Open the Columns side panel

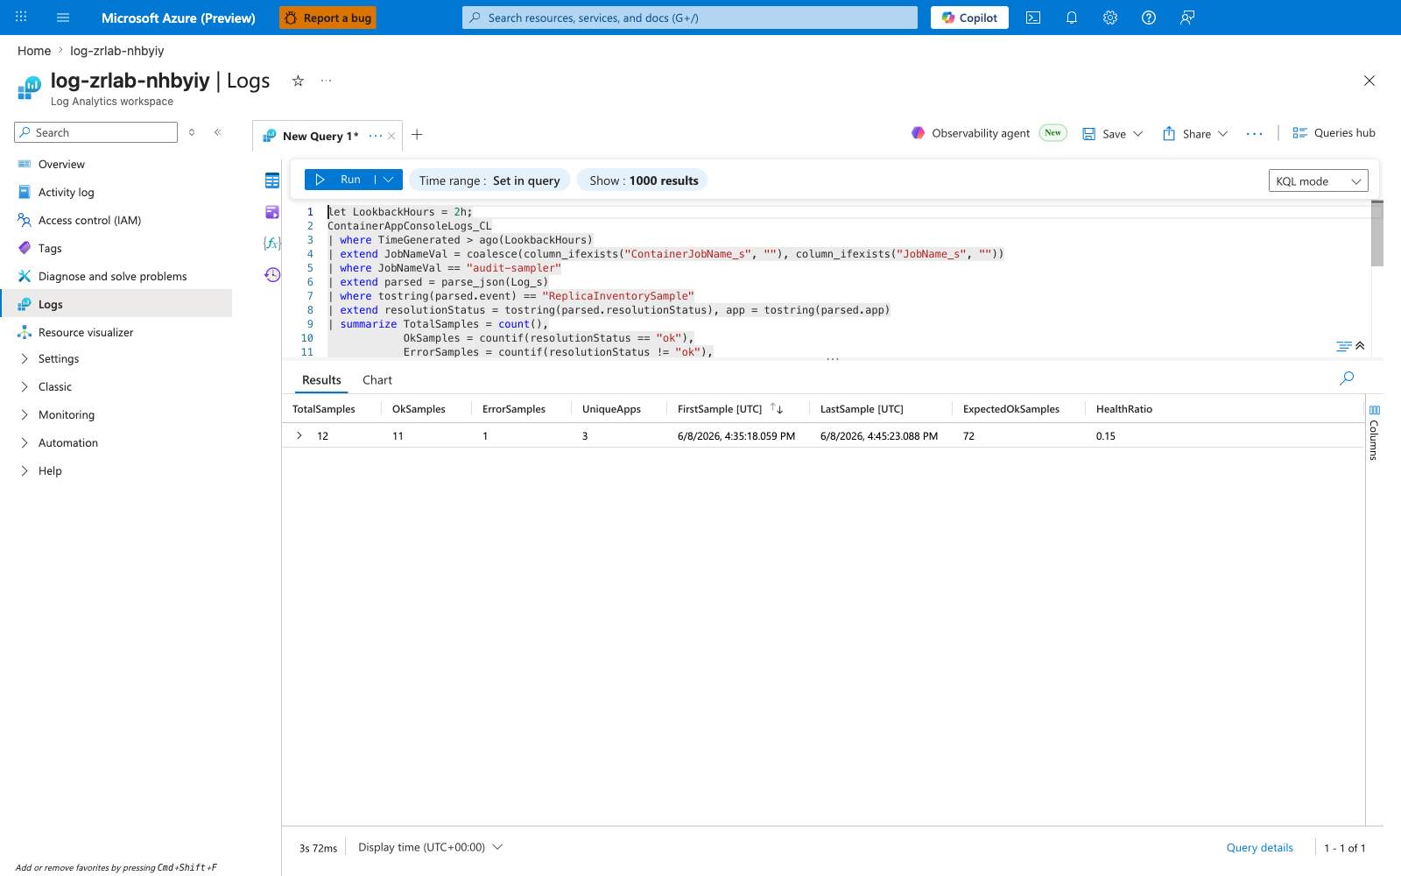point(1374,433)
